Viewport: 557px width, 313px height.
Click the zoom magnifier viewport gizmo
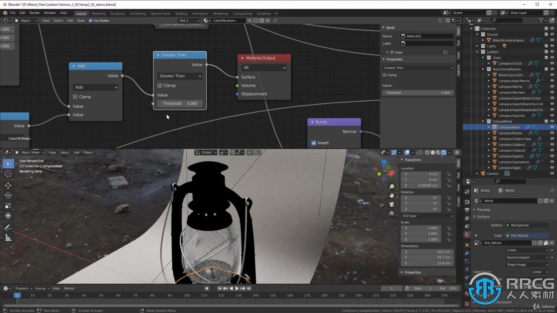pos(392,186)
